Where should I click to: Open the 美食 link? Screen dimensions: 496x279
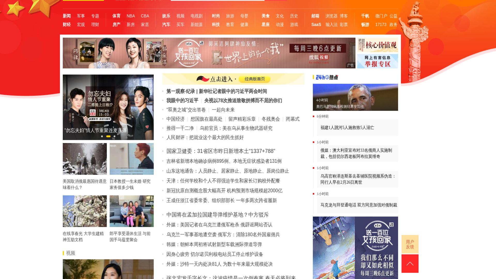(x=266, y=16)
